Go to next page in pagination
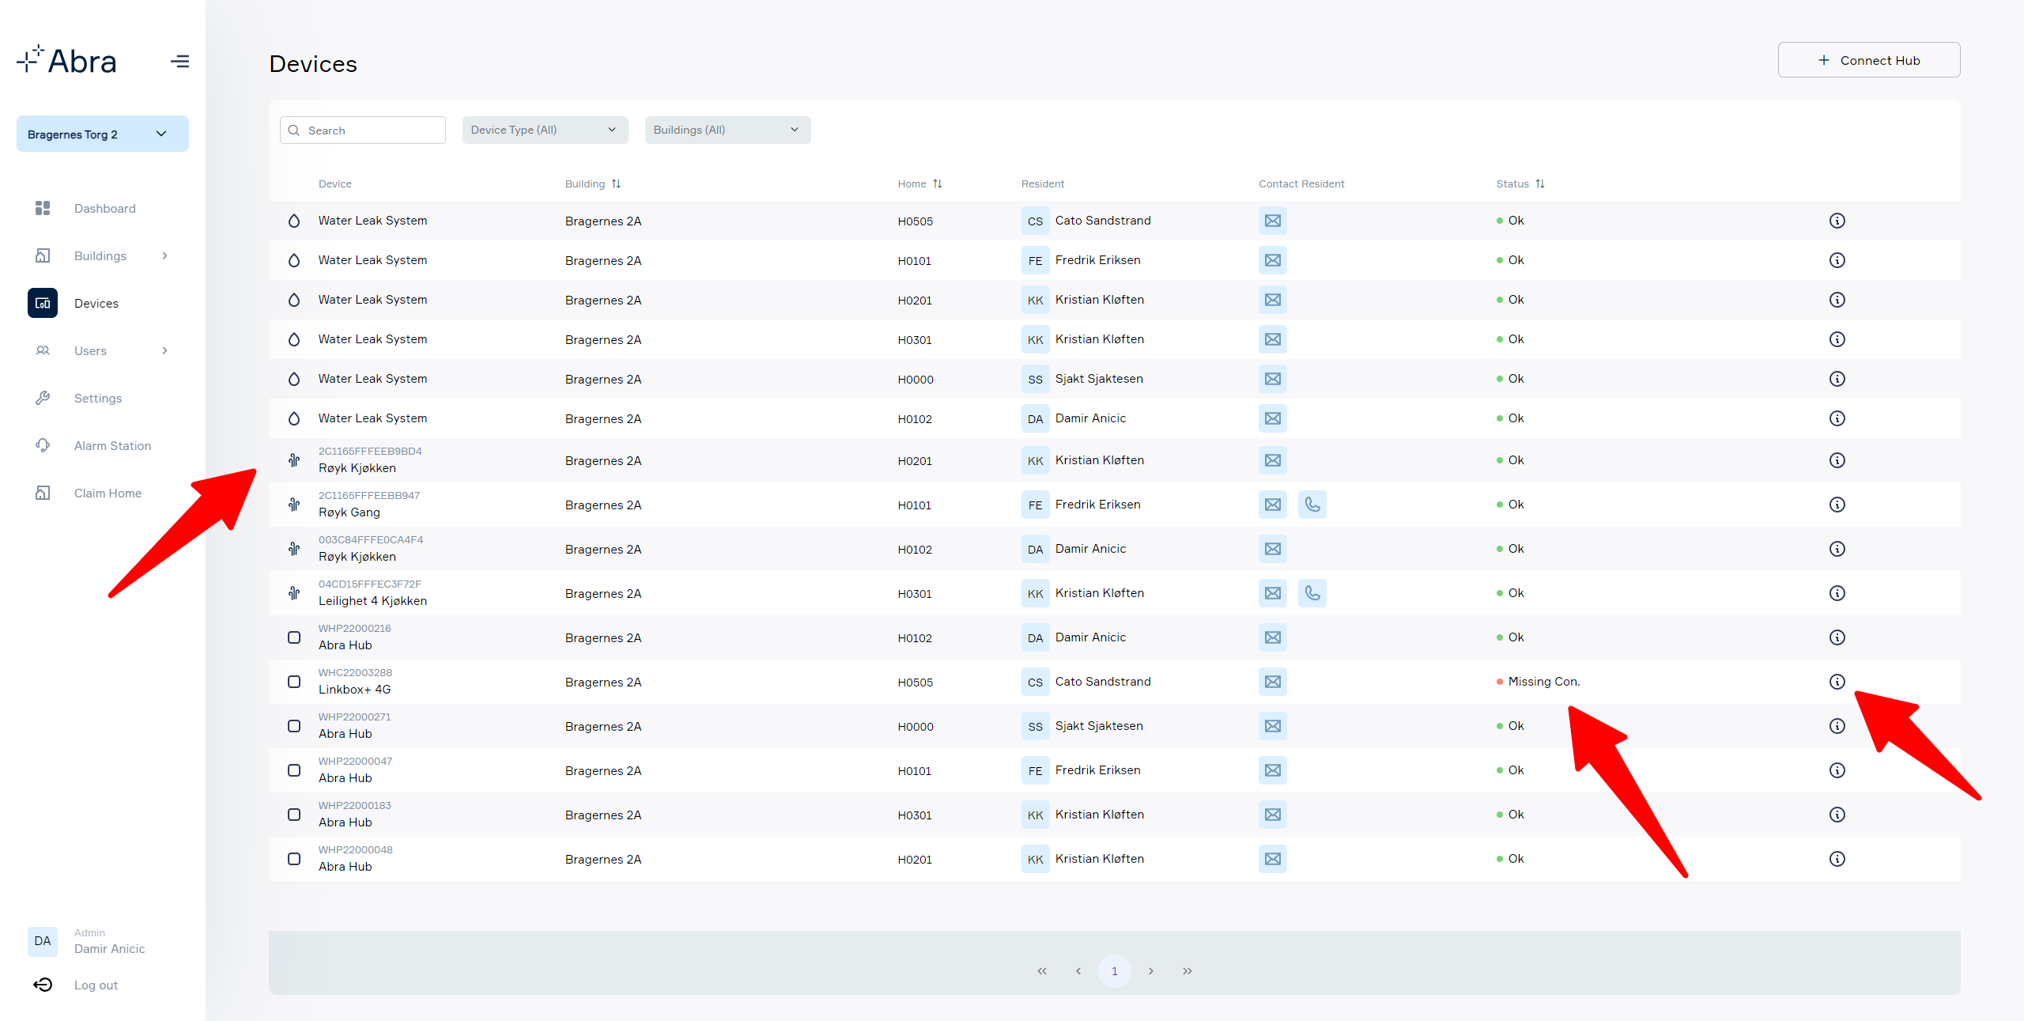 tap(1150, 971)
